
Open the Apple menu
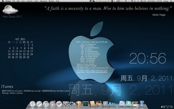coord(3,1)
